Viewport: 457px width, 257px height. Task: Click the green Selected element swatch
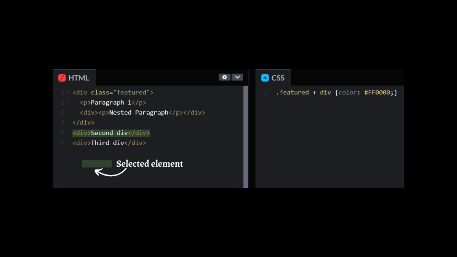pos(97,164)
